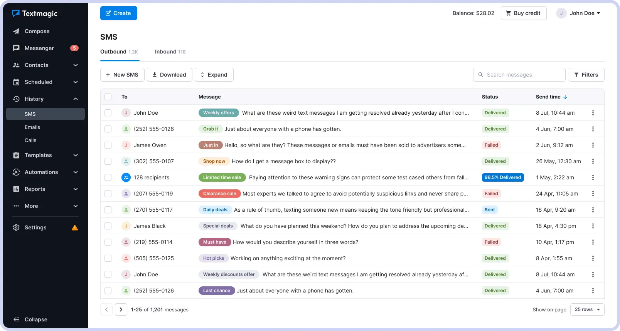Click the Textmagic logo
Screen dimensions: 620x331
tap(35, 13)
